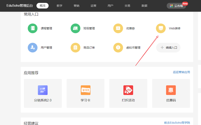Open the 交易 menu

point(127,6)
